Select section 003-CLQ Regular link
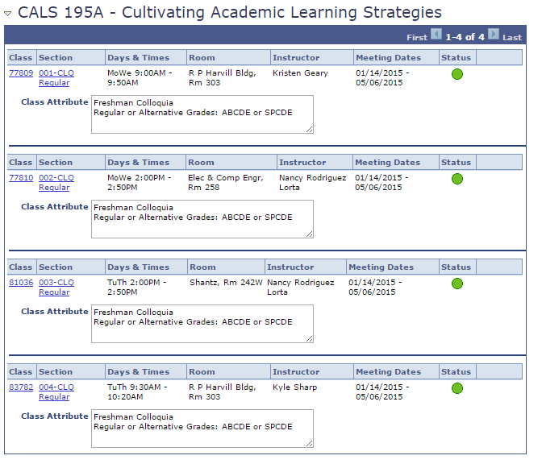 tap(56, 288)
